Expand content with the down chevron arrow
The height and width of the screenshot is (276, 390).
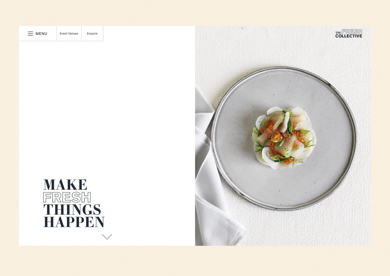click(107, 237)
